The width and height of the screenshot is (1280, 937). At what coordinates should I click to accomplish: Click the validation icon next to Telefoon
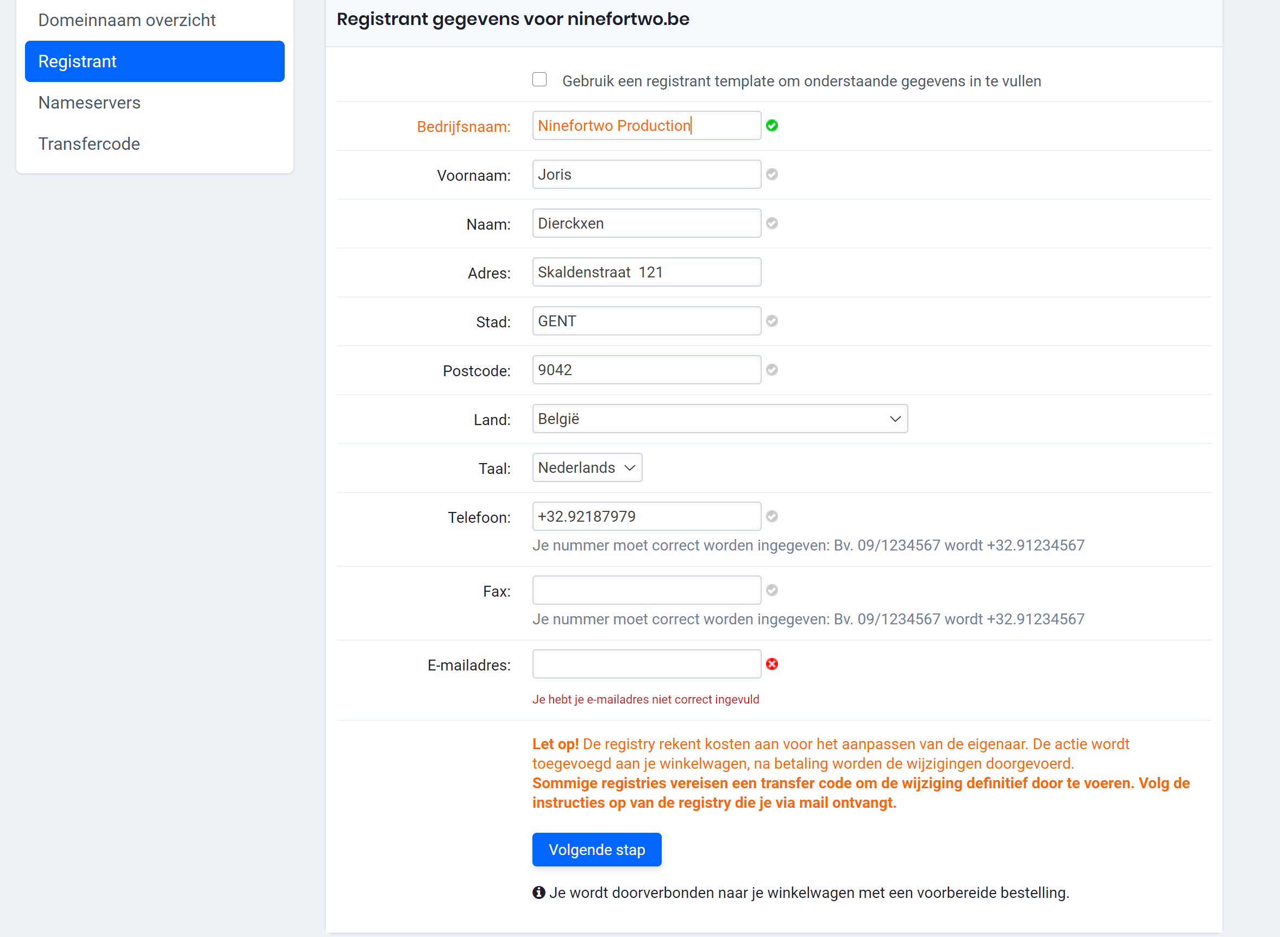773,516
